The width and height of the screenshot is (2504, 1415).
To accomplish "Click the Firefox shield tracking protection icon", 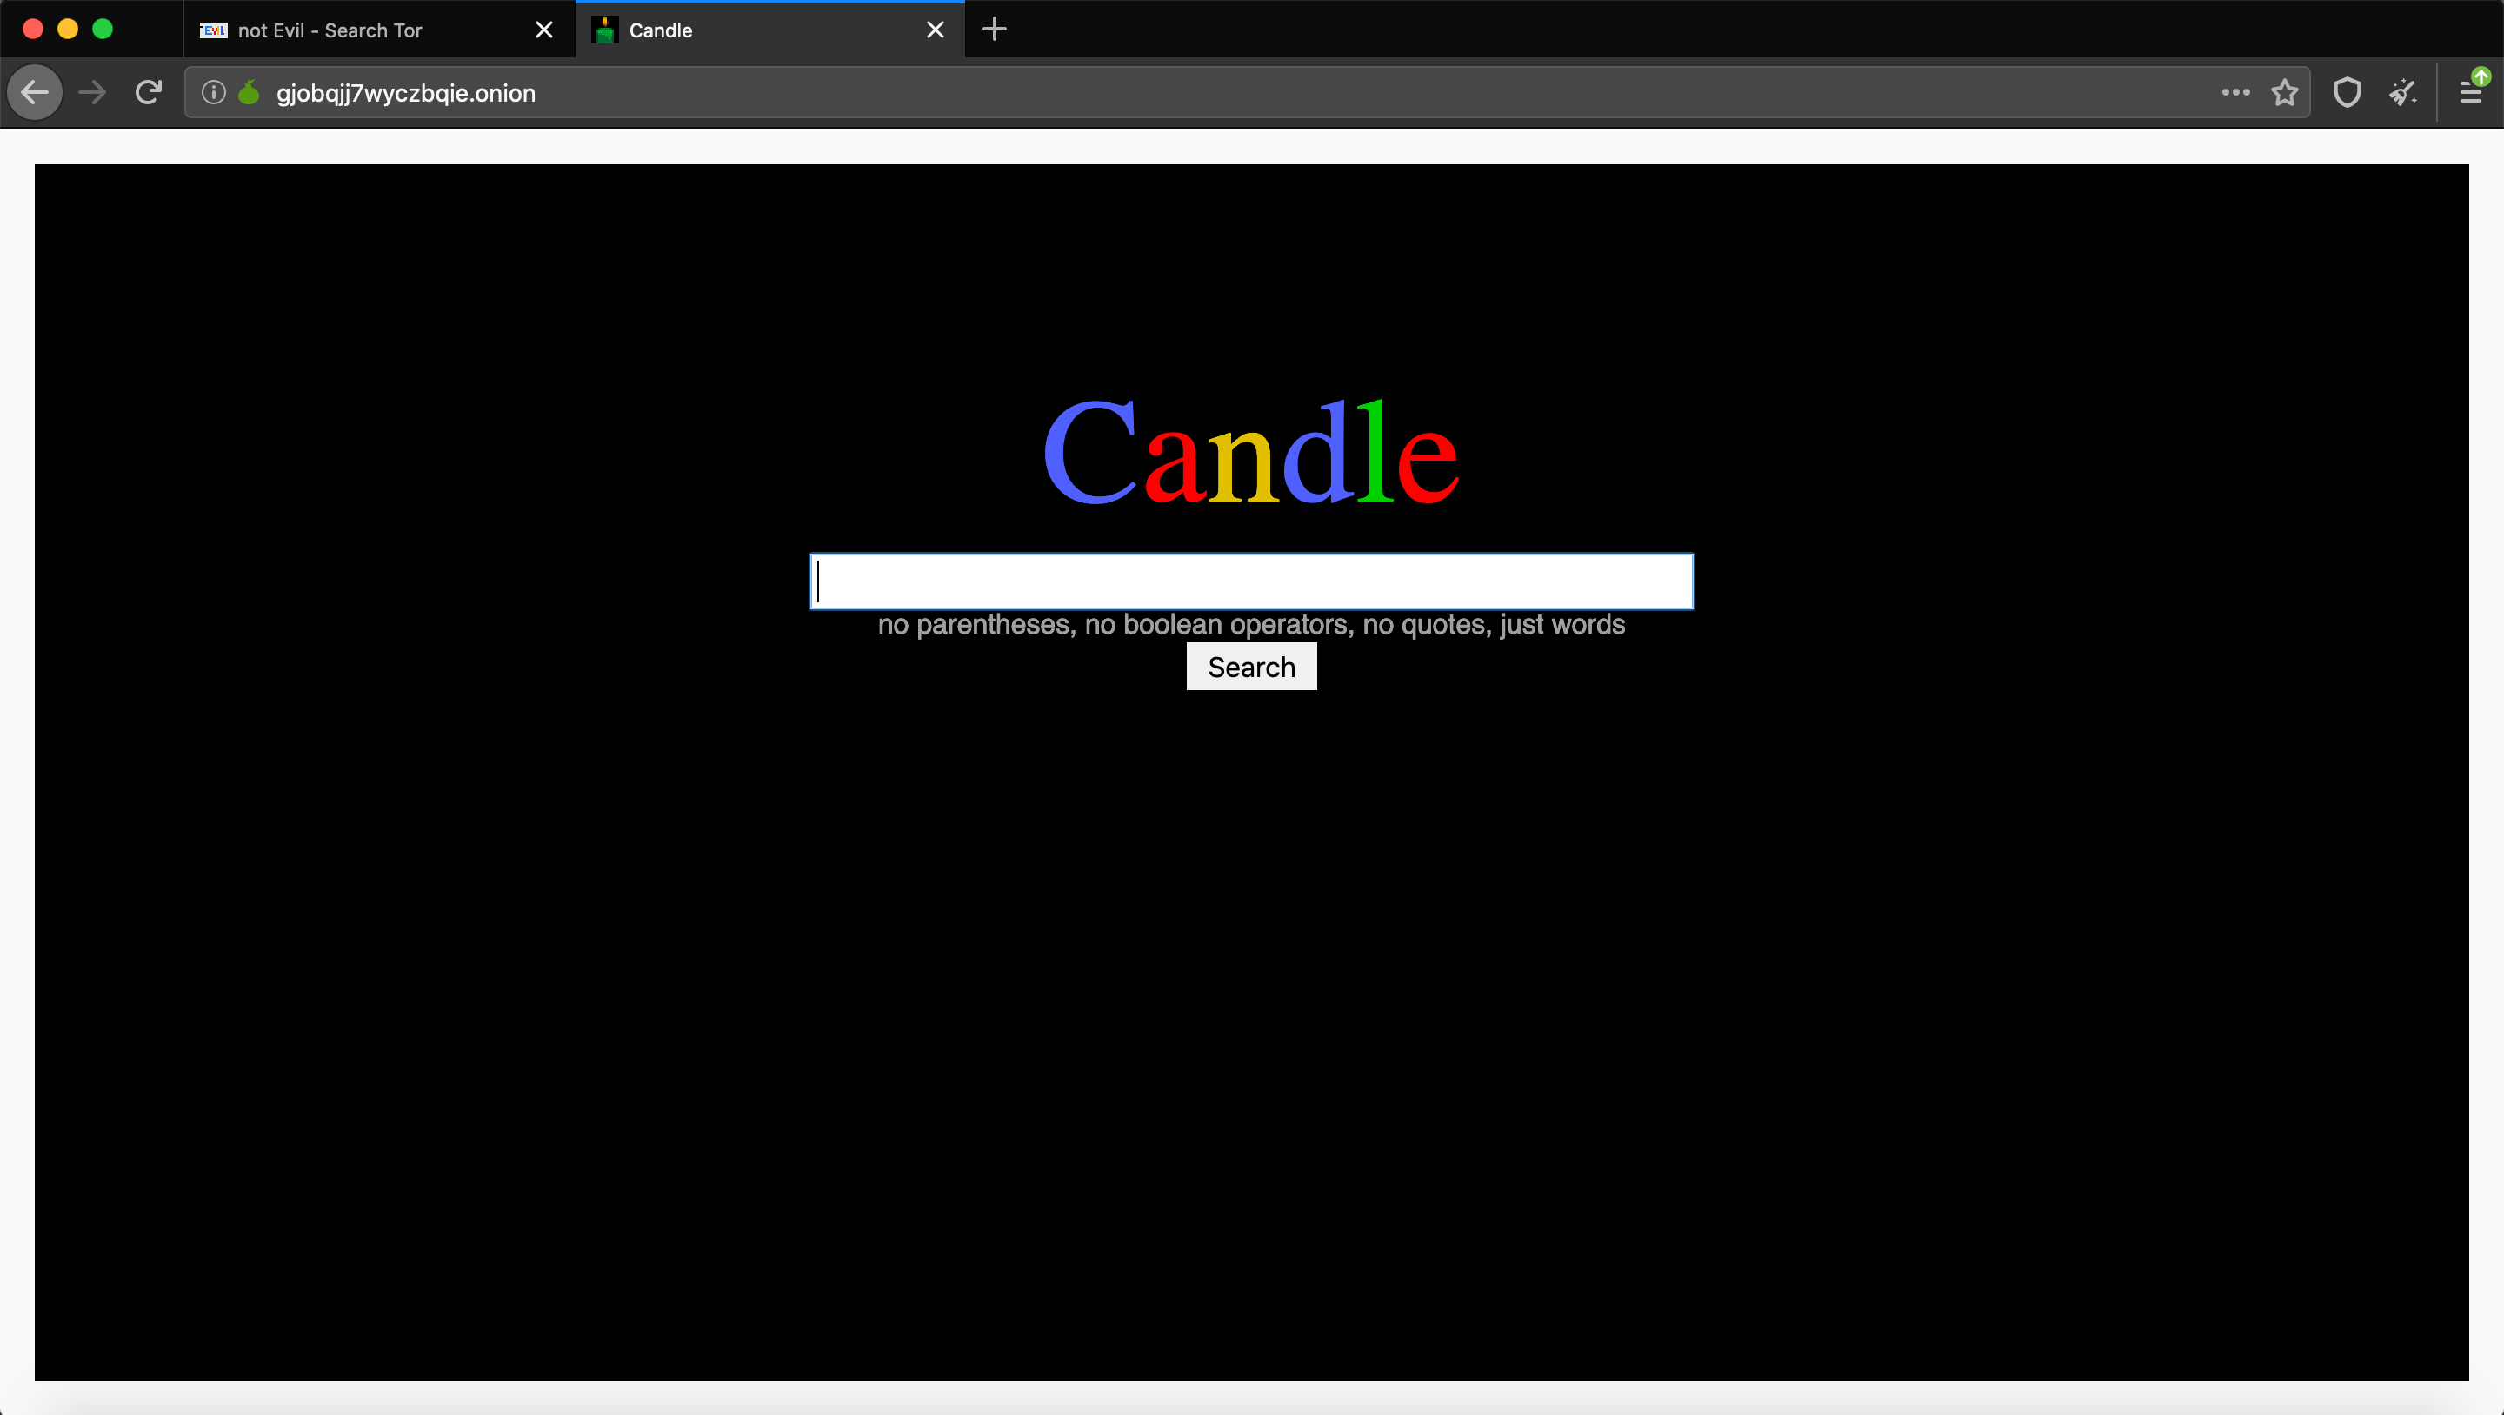I will [2346, 93].
